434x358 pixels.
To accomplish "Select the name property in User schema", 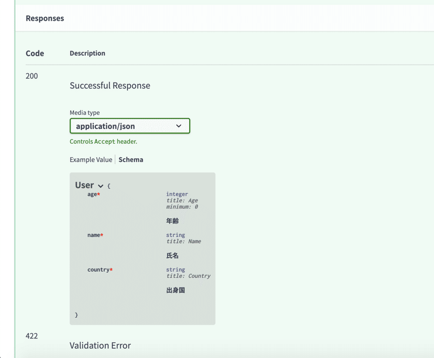I will click(x=94, y=235).
